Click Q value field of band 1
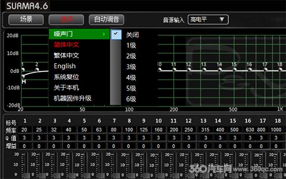286x179 pixels. (x=25, y=138)
